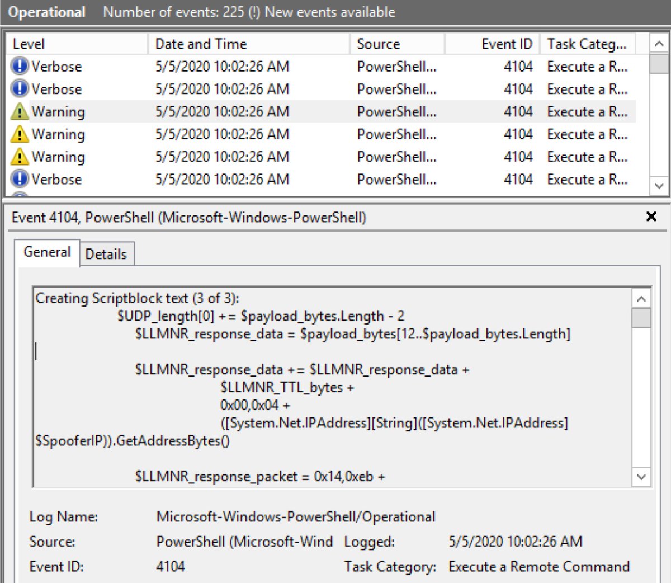671x583 pixels.
Task: Click the Verbose icon in the sixth row
Action: pos(19,178)
